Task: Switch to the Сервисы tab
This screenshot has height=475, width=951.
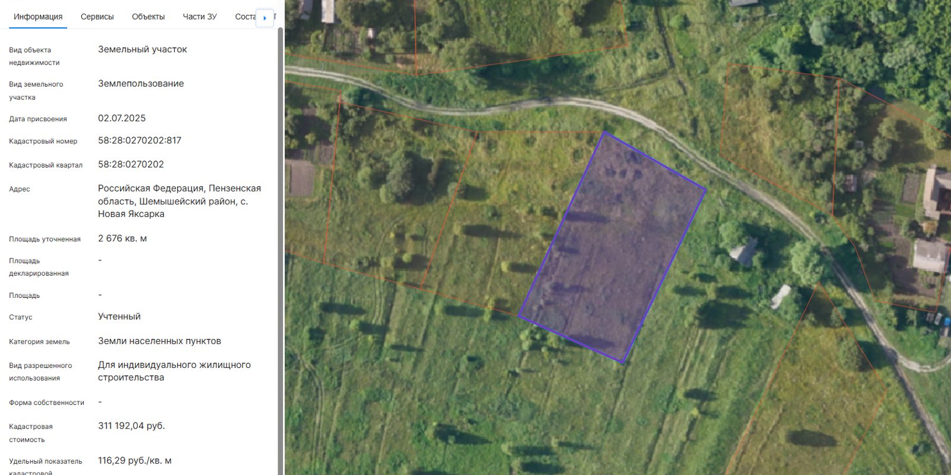Action: tap(97, 17)
